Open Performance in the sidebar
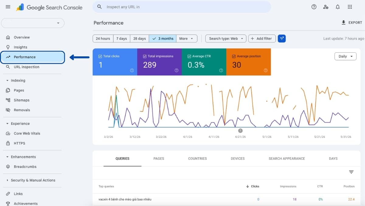The image size is (365, 206). point(33,57)
